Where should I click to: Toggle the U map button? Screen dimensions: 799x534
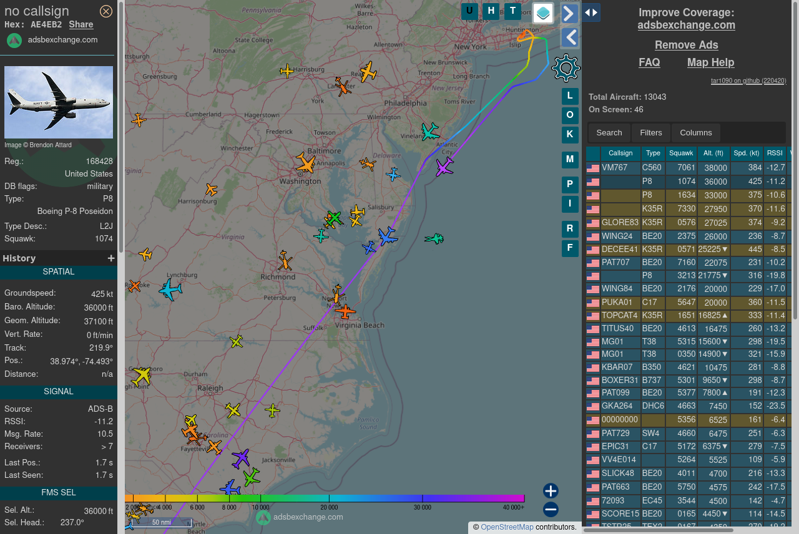pyautogui.click(x=469, y=11)
